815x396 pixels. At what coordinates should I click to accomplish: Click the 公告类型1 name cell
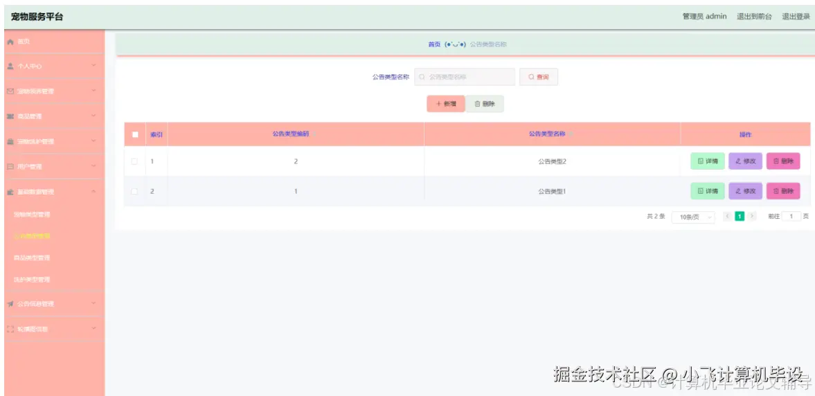(552, 191)
